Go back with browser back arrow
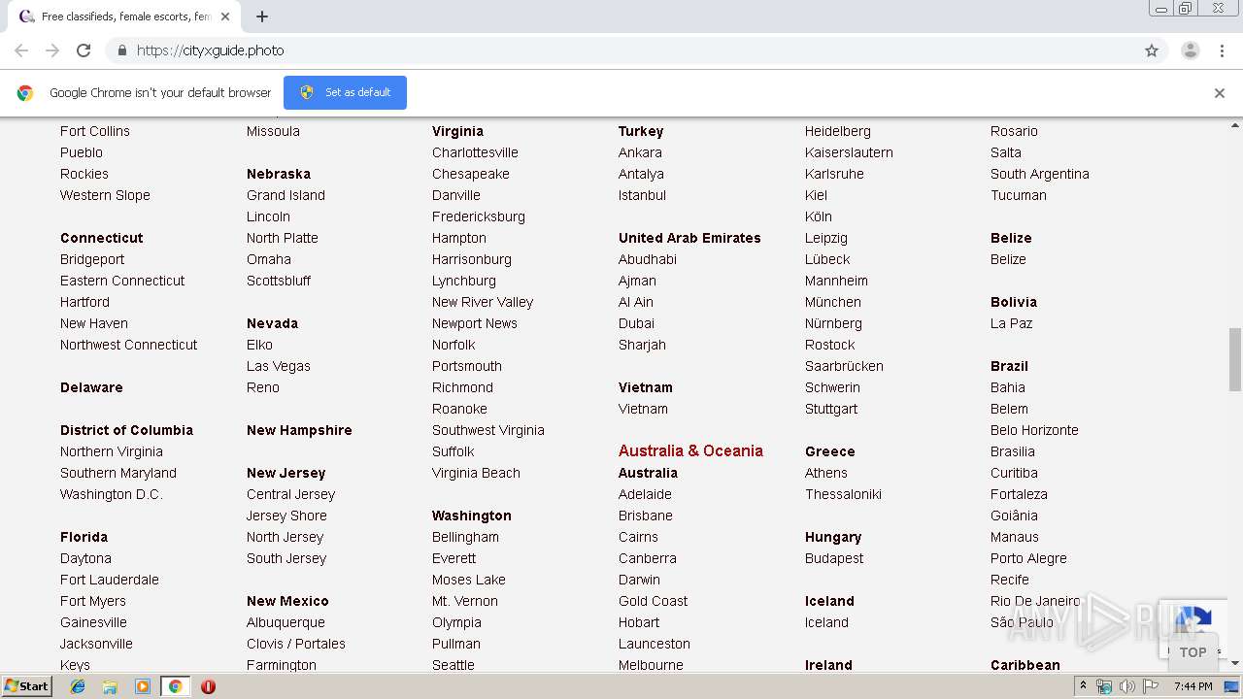 click(x=21, y=50)
